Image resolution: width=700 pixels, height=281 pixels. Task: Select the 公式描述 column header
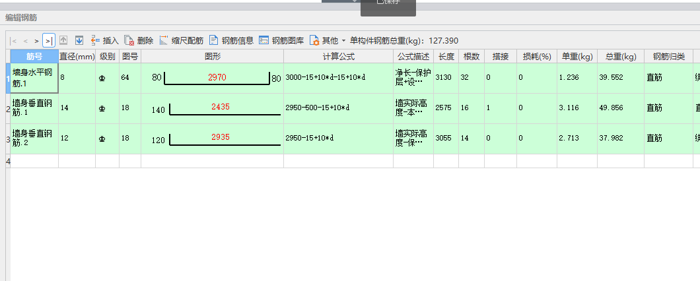point(413,56)
